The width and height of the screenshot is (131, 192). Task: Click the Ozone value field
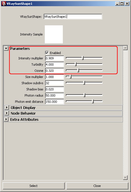pyautogui.click(x=55, y=71)
